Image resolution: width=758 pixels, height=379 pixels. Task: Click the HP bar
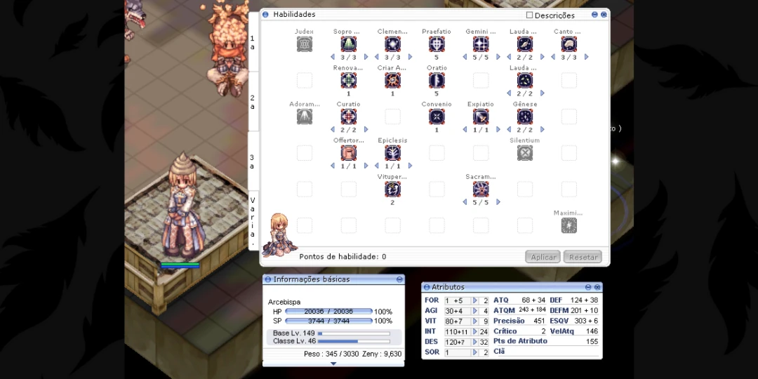click(x=328, y=312)
